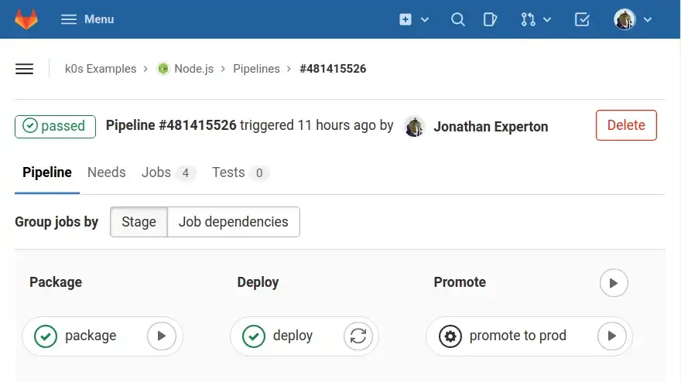The height and width of the screenshot is (382, 681).
Task: Open the issues icon in the top bar
Action: coord(490,19)
